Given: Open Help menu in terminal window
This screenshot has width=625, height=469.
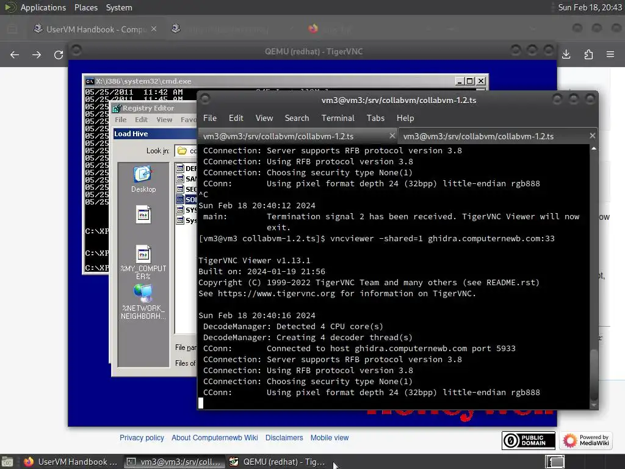Looking at the screenshot, I should coord(405,118).
